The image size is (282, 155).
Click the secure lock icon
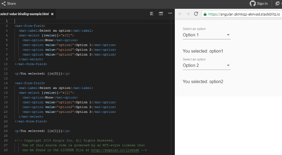[205, 14]
